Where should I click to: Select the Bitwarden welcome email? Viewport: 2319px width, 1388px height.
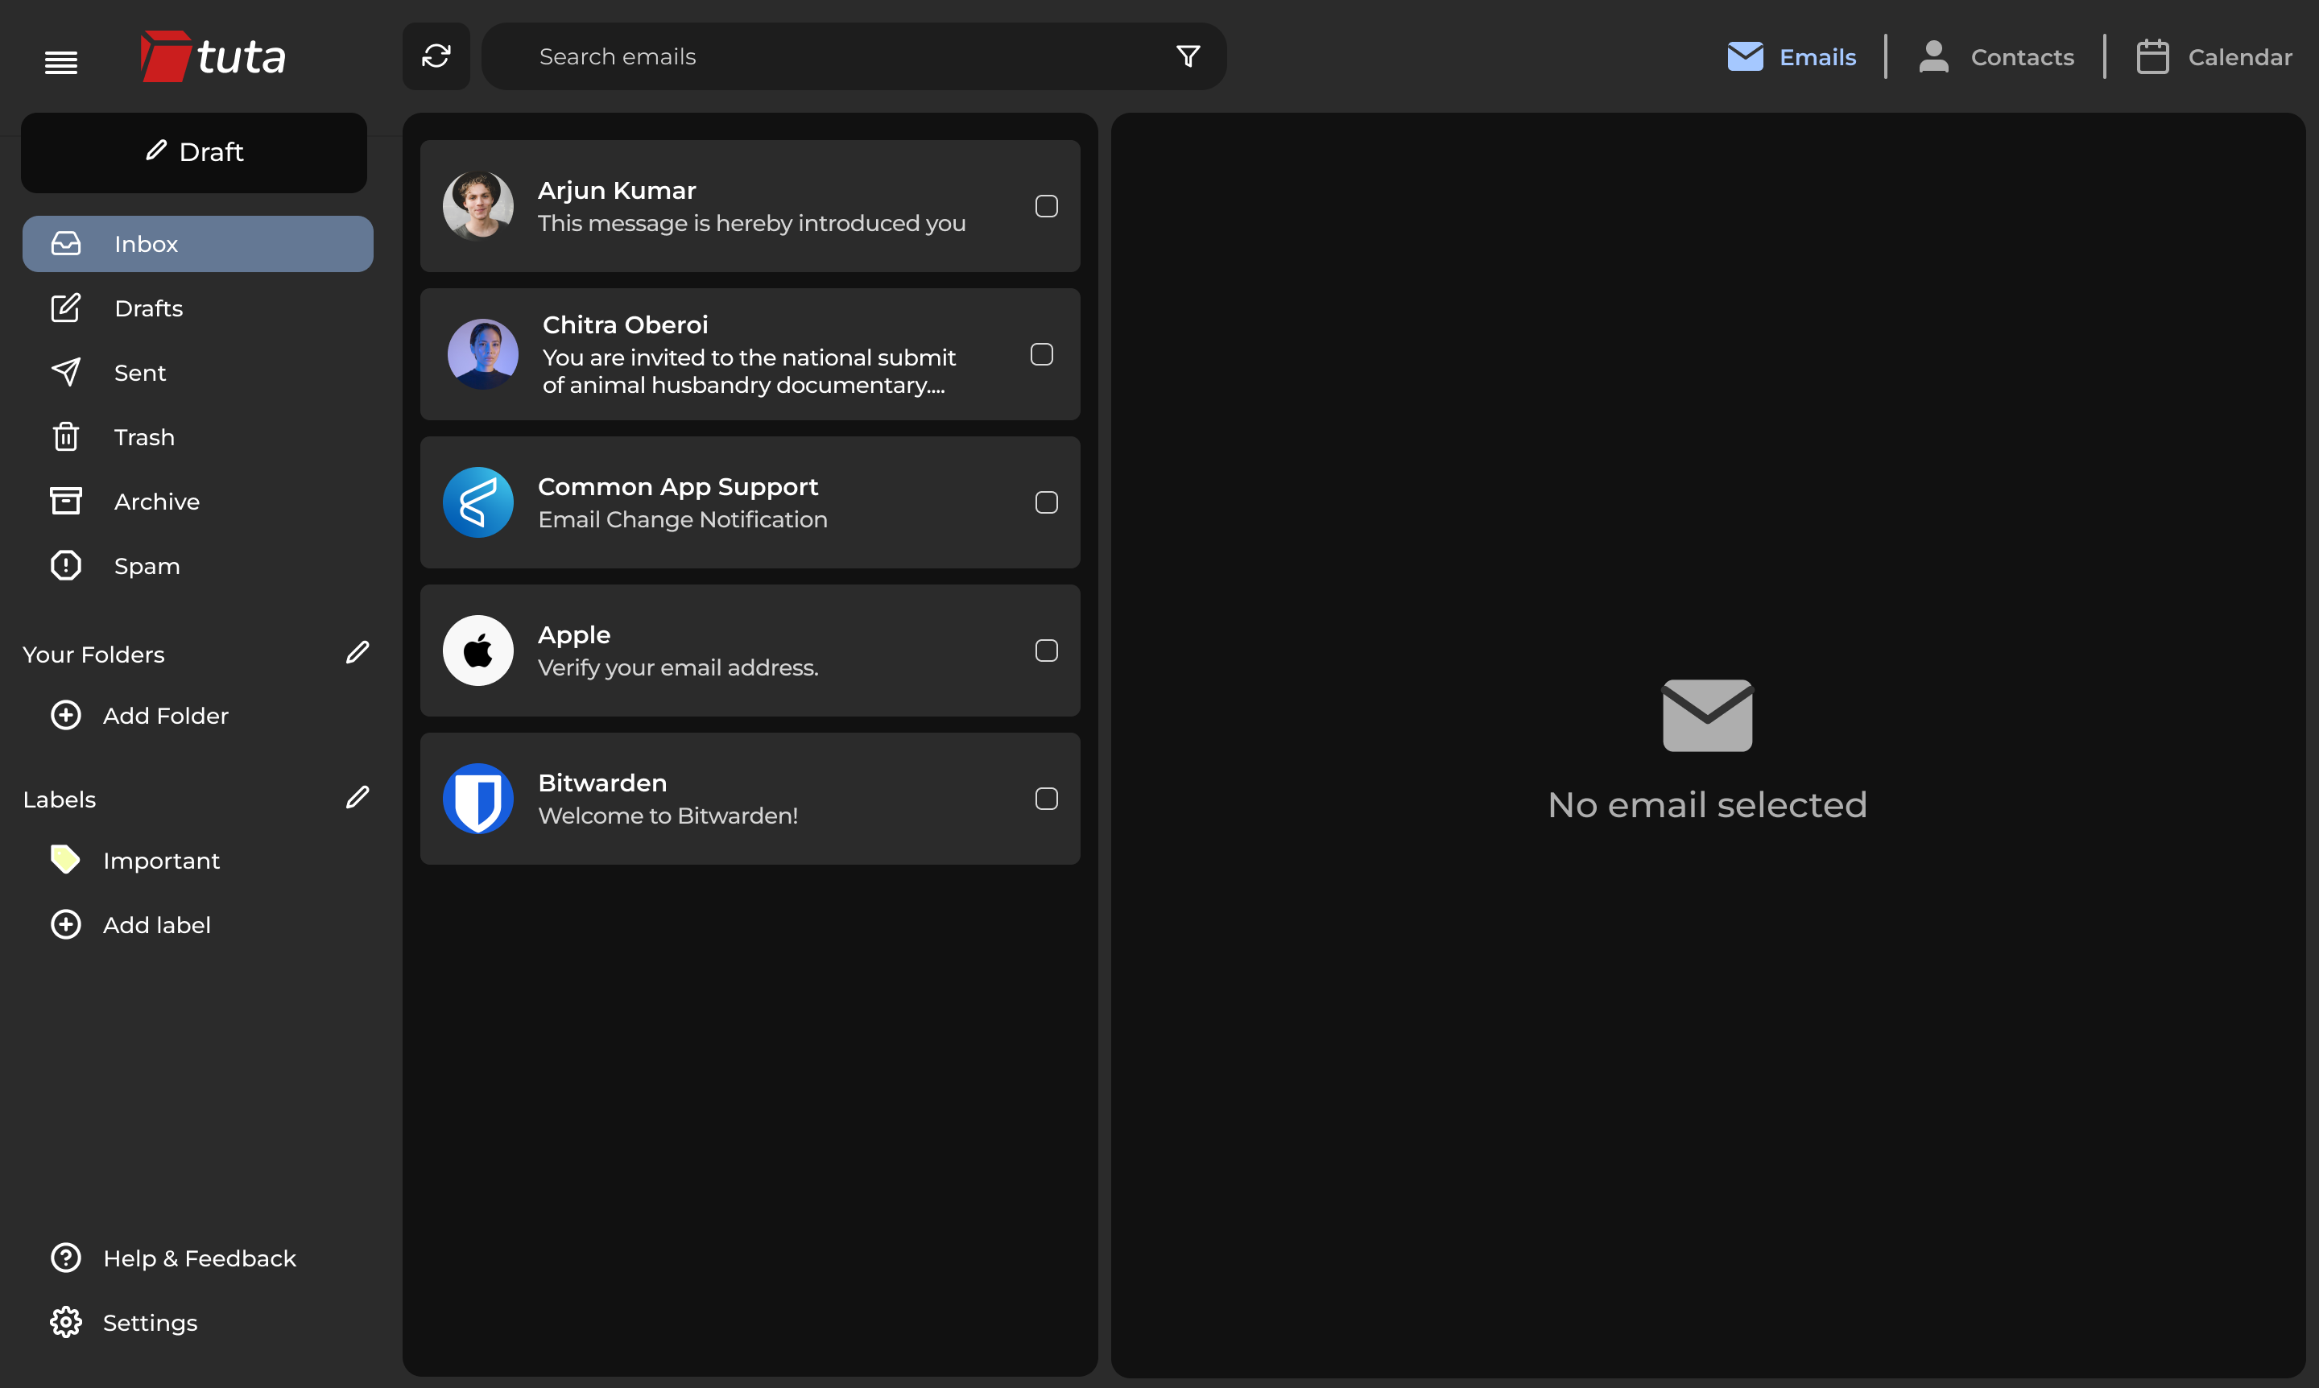point(1046,798)
